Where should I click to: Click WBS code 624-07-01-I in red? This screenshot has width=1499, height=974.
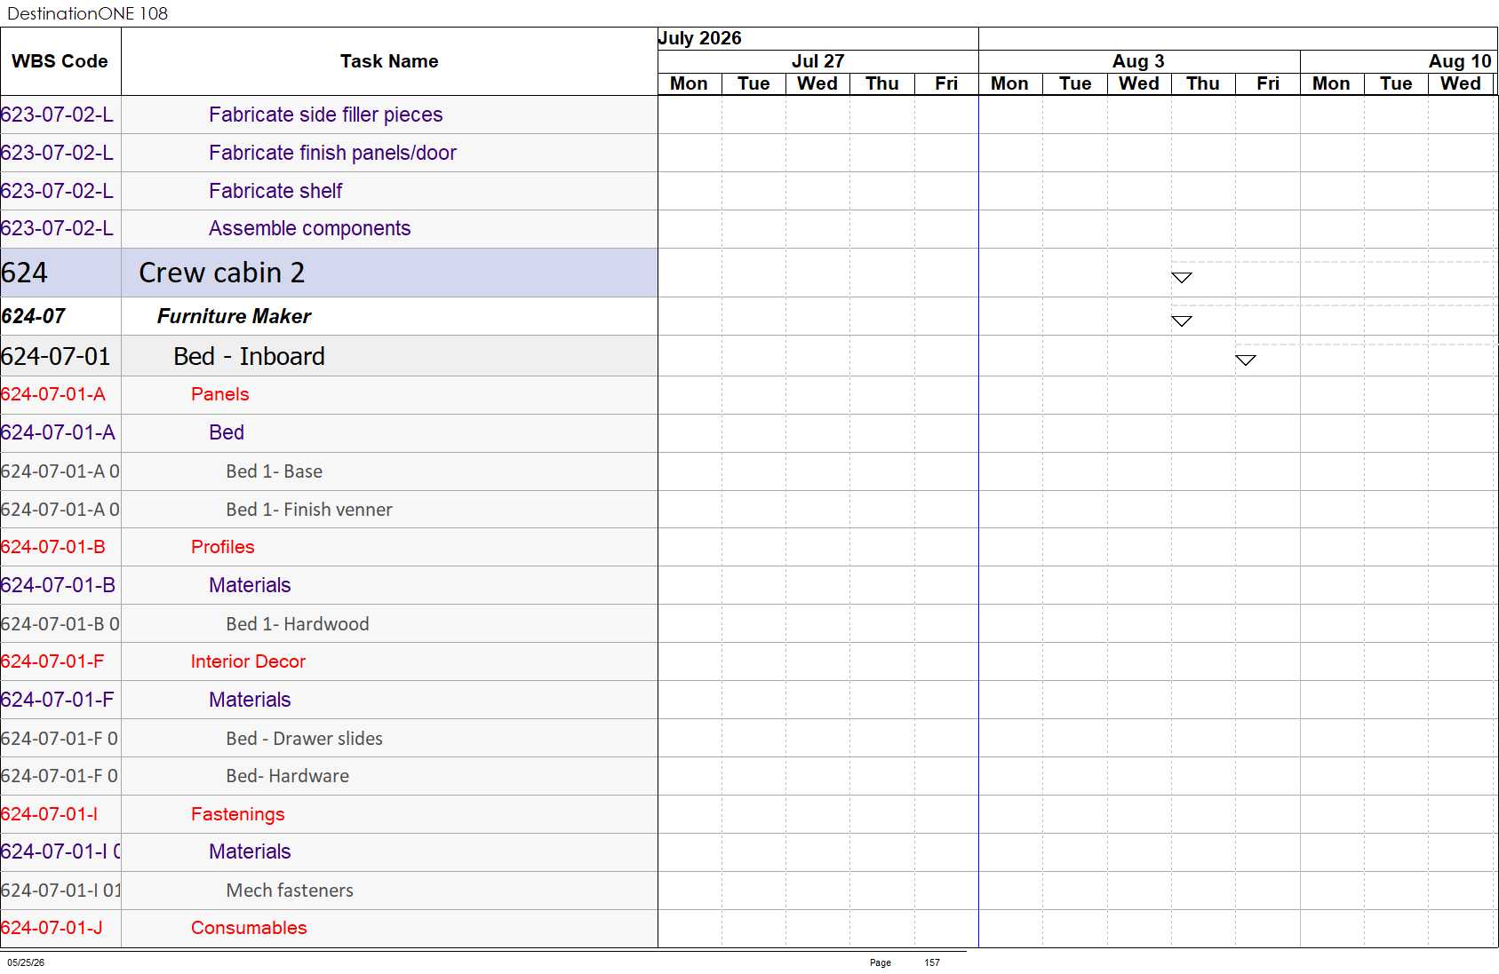coord(49,815)
